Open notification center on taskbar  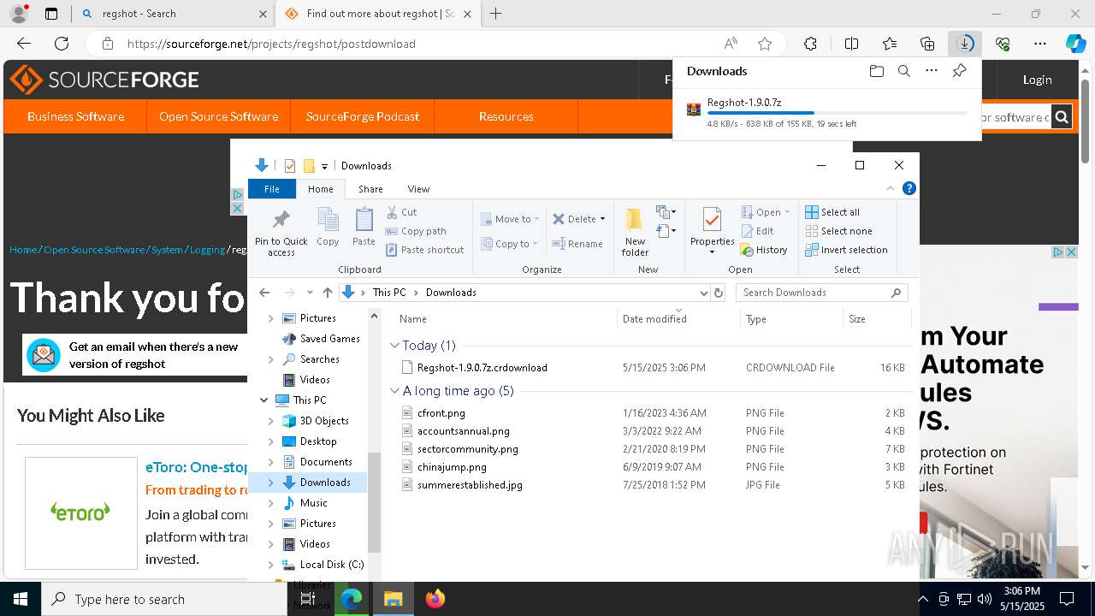coord(1067,599)
